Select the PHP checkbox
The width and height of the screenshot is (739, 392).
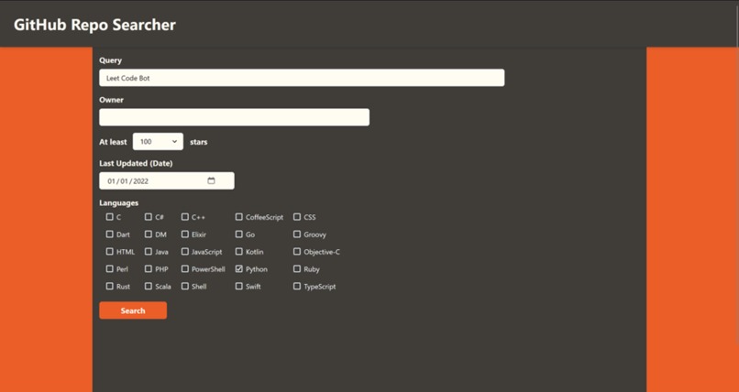[149, 268]
